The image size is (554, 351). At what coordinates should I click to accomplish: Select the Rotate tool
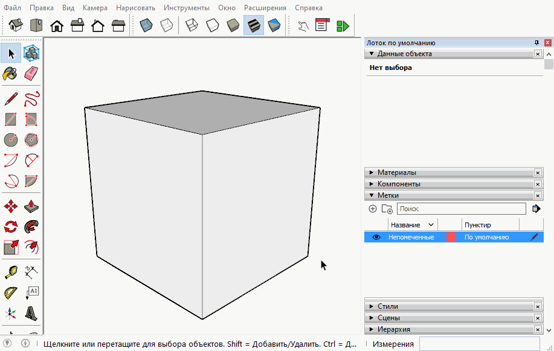[10, 227]
